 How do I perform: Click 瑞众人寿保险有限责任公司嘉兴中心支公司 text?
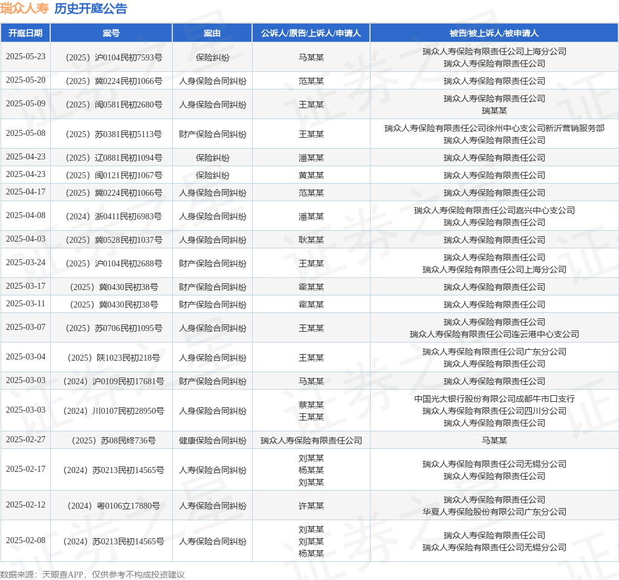[494, 211]
